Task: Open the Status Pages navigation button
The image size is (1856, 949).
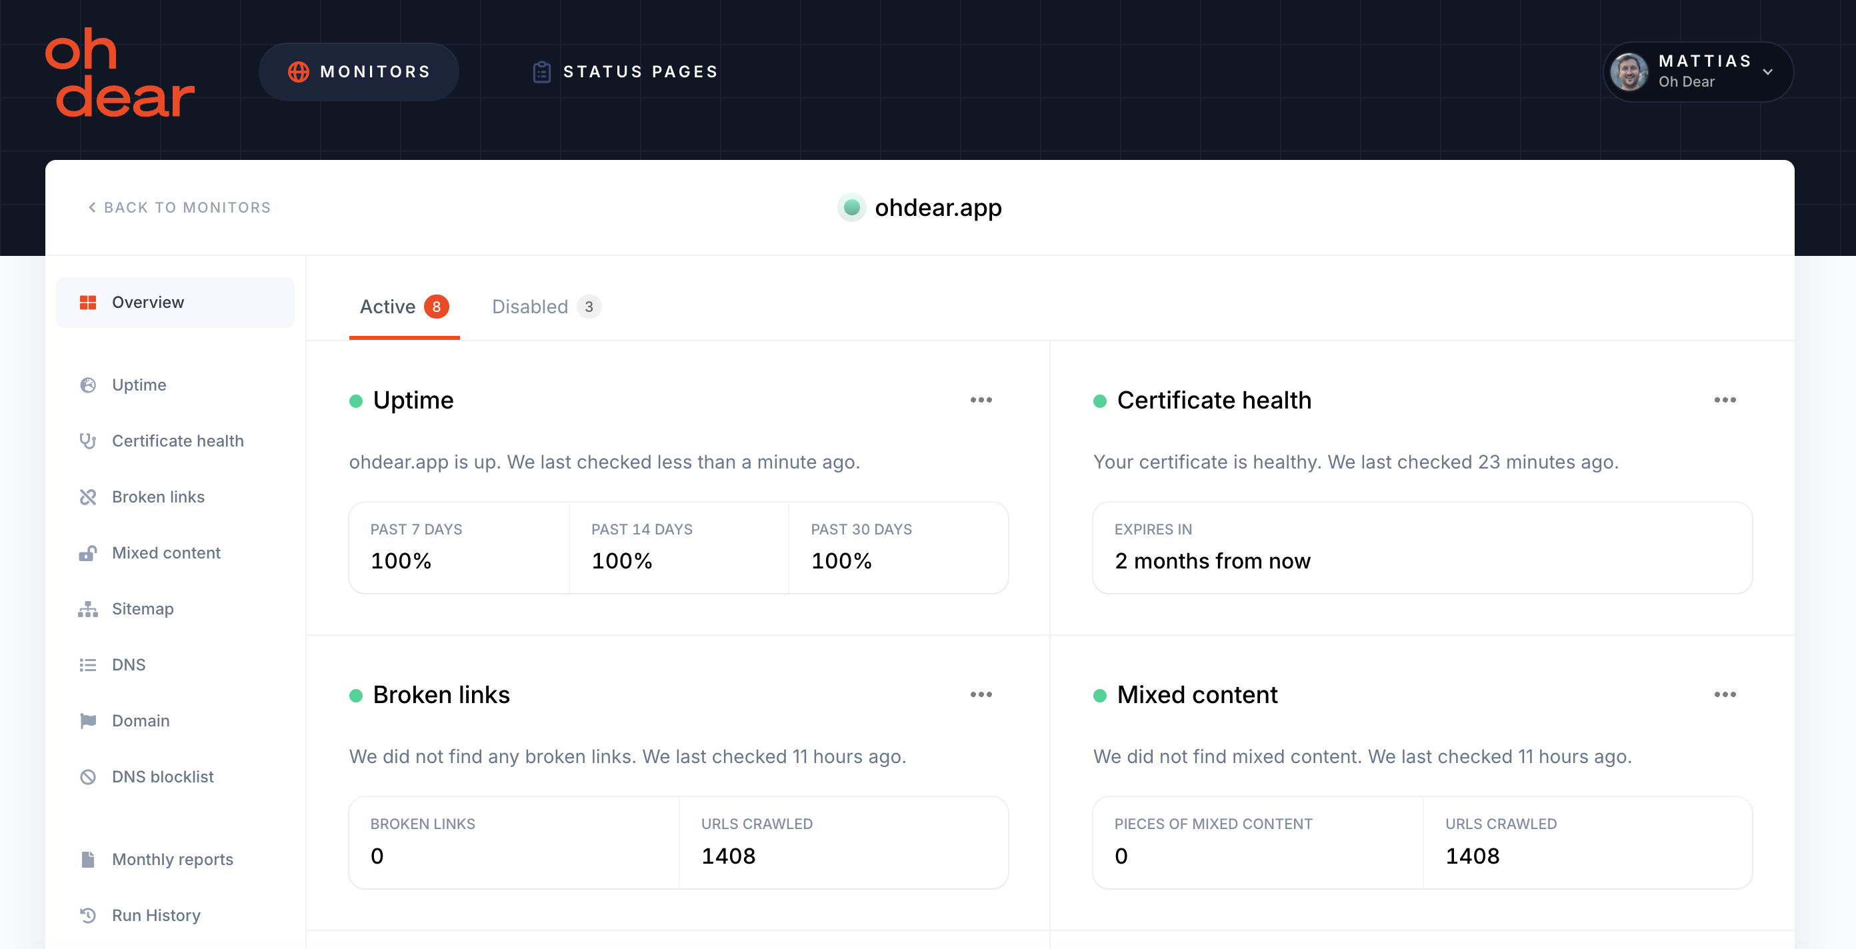Action: pos(625,72)
